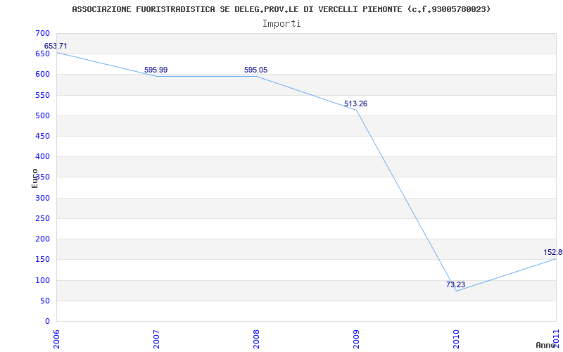
Task: Select the 653.71 data label
Action: pos(56,46)
